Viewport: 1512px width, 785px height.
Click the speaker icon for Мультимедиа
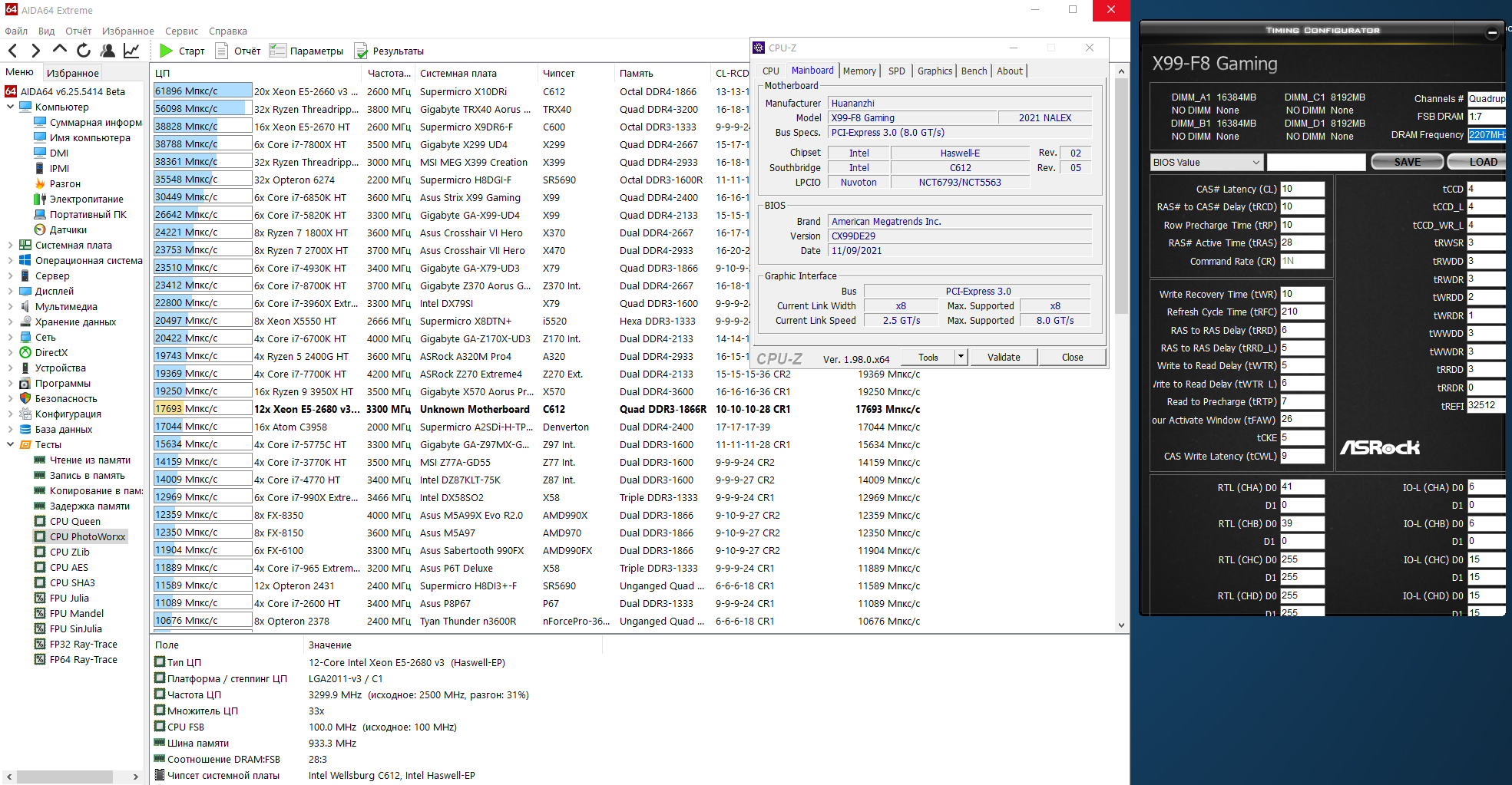click(x=25, y=306)
